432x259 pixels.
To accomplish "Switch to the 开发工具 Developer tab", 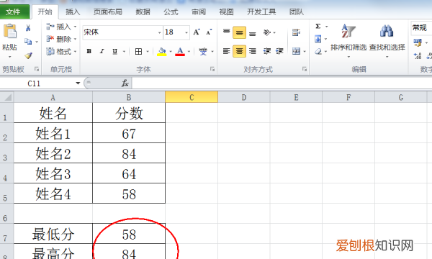I will (261, 12).
